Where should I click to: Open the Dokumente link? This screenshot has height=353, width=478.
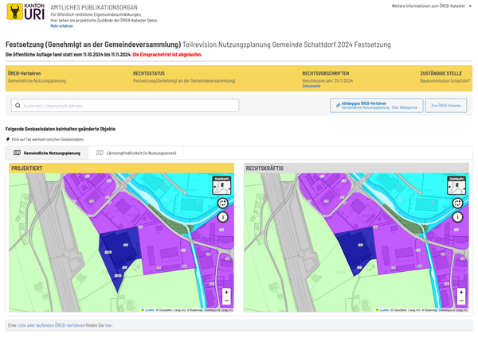(x=311, y=86)
